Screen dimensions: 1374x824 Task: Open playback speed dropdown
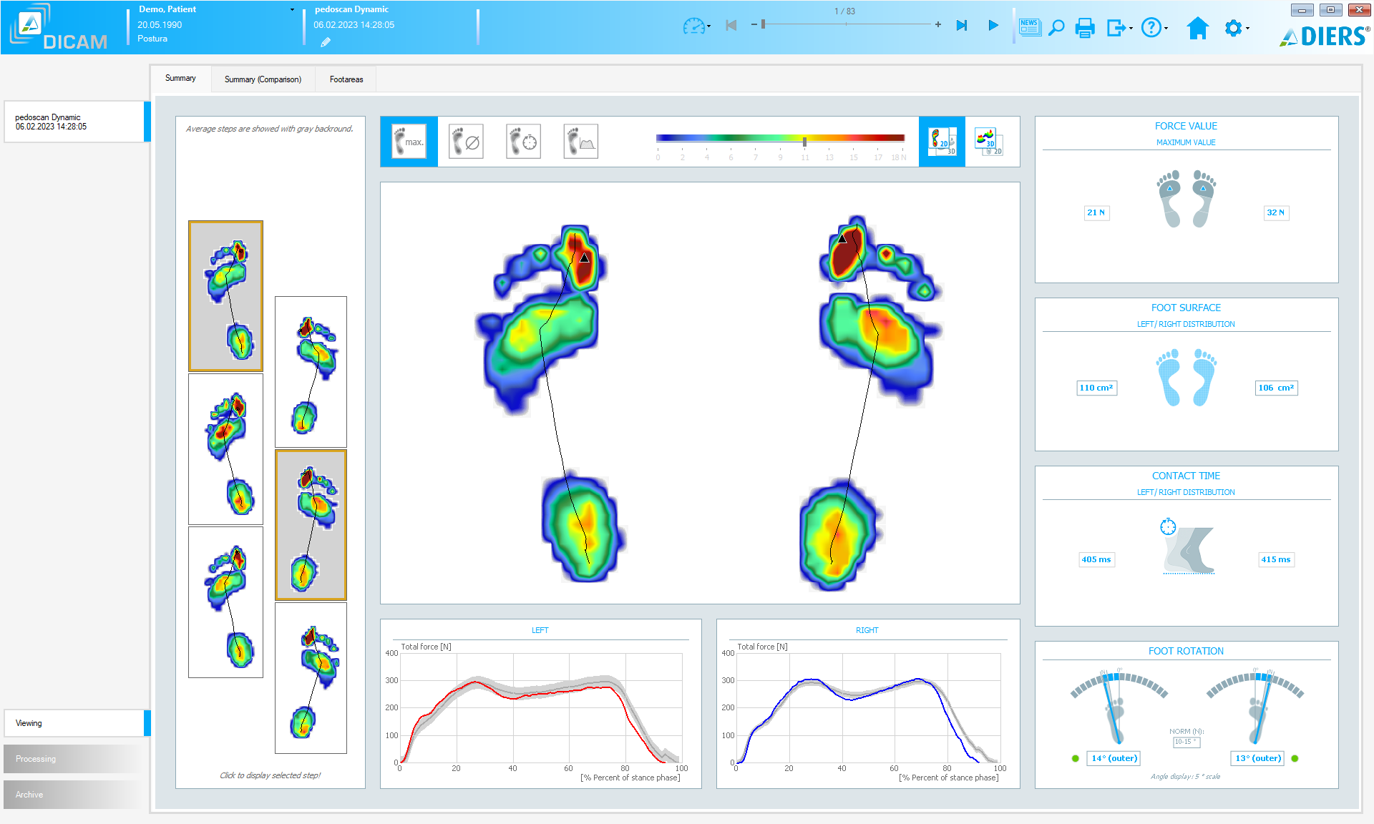[696, 27]
